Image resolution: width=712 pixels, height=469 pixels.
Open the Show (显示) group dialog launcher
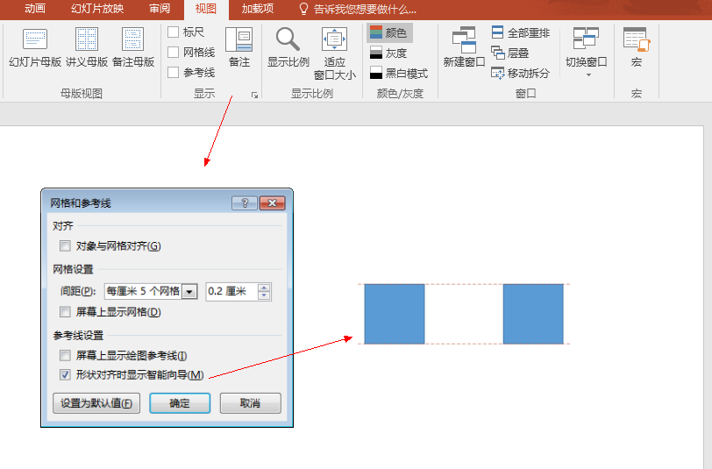coord(255,95)
